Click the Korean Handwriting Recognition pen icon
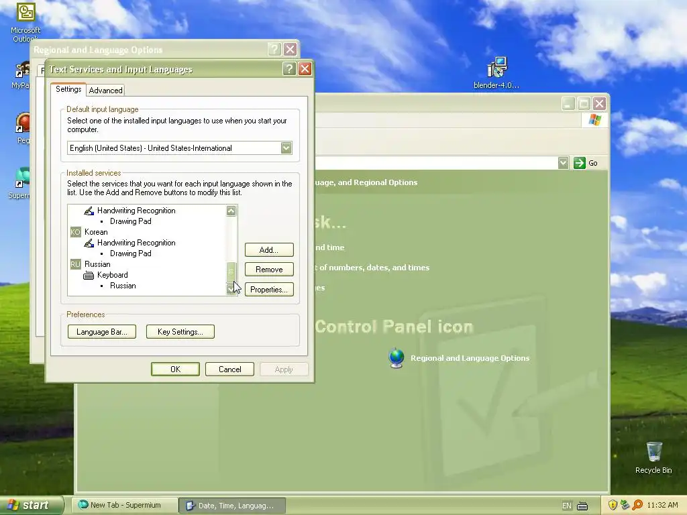Viewport: 687px width, 515px height. pos(89,243)
